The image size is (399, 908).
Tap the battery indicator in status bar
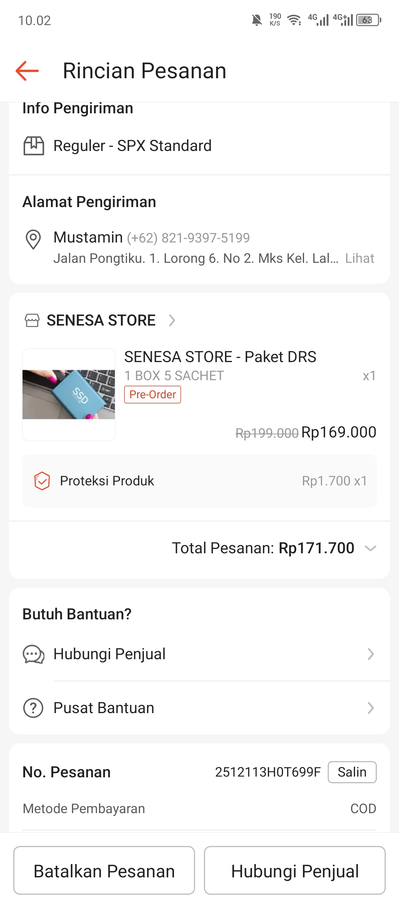tap(368, 20)
